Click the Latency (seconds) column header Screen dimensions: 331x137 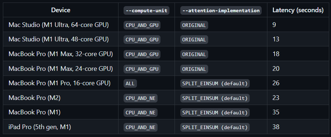tap(298, 10)
